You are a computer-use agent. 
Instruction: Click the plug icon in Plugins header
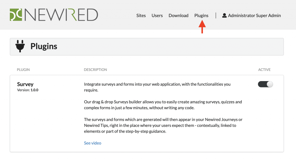(x=20, y=46)
